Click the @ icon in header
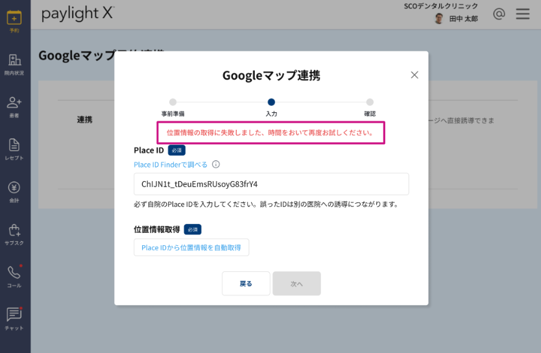This screenshot has height=353, width=541. coord(499,14)
